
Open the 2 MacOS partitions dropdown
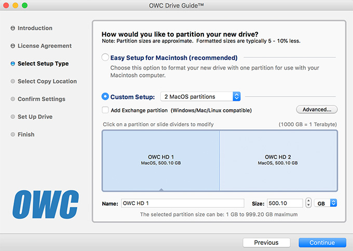(200, 97)
